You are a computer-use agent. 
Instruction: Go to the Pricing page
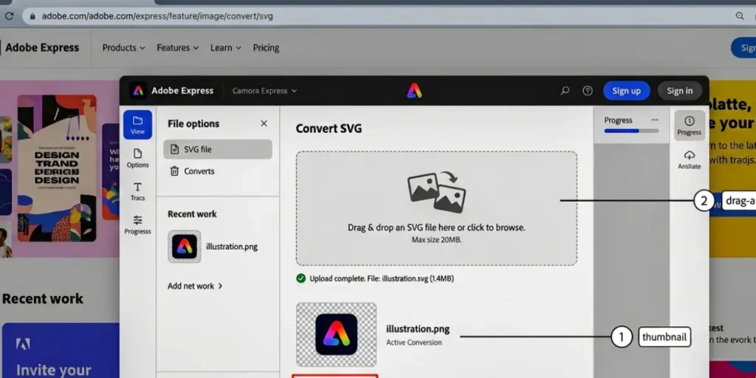pos(266,48)
